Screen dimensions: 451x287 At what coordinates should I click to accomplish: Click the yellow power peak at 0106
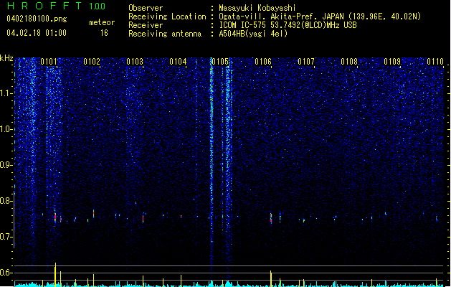coord(271,278)
